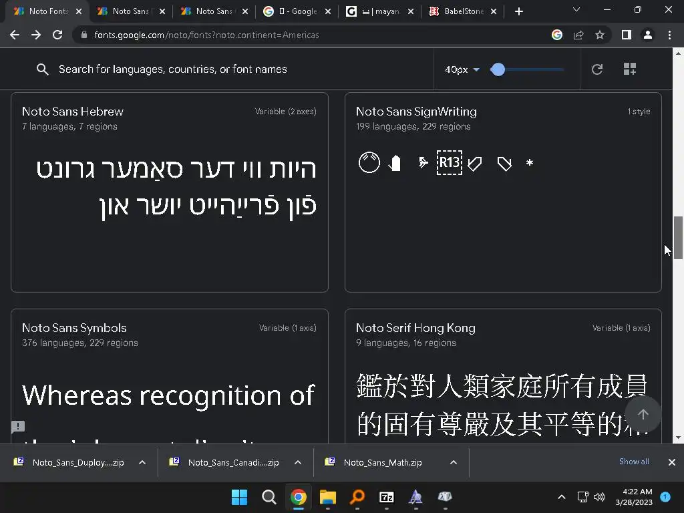Open the tab search chevron
Viewport: 684px width, 513px height.
[576, 9]
